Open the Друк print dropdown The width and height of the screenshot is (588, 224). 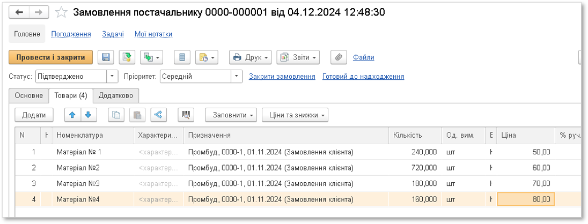click(251, 57)
